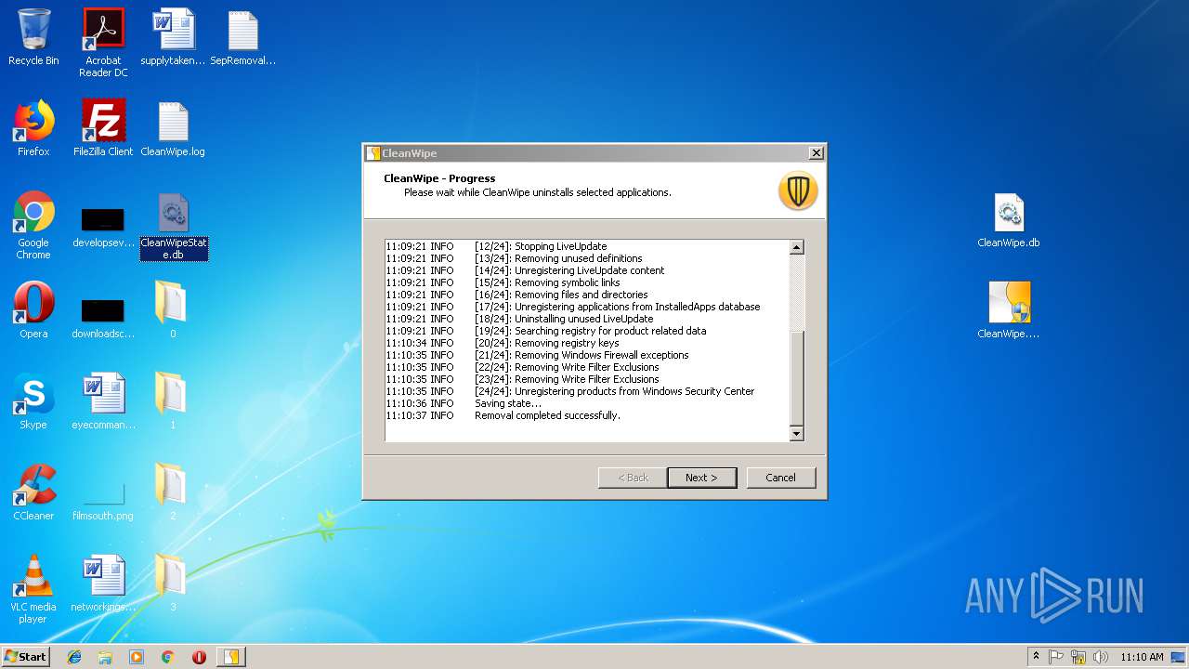Launch Firefox from the desktop
Screen dimensions: 1189x669
point(33,128)
